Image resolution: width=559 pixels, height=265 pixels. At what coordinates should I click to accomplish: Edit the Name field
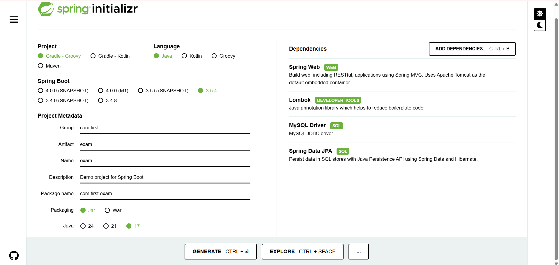(x=165, y=160)
